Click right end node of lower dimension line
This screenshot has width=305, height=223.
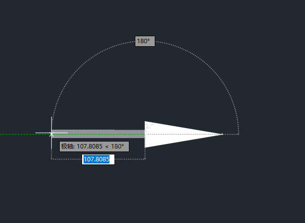[x=145, y=159]
